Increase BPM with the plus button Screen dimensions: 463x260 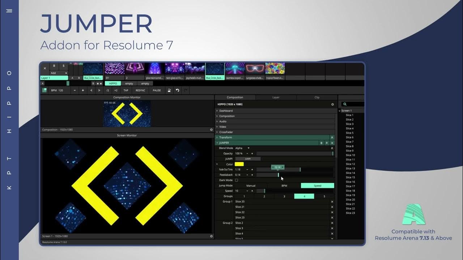[83, 90]
